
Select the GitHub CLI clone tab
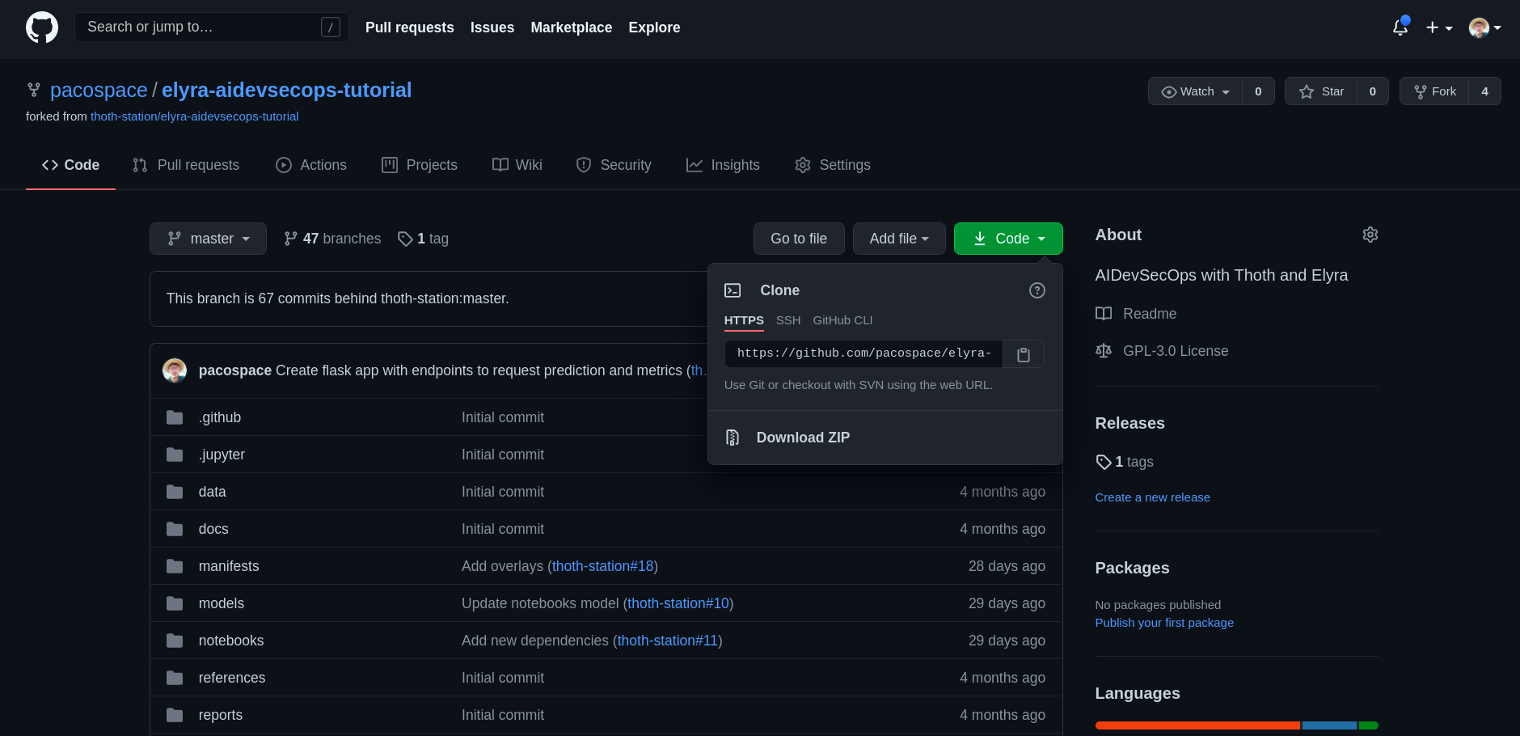click(842, 320)
